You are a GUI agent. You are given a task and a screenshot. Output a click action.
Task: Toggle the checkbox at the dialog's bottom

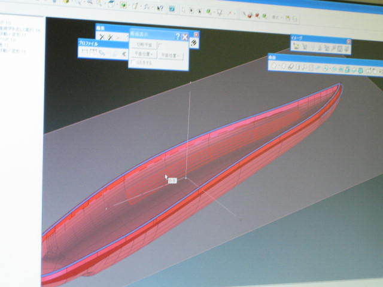coord(133,62)
